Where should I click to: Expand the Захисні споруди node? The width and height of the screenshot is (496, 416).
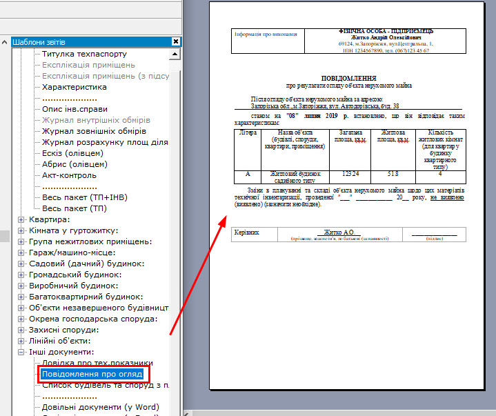pos(21,330)
